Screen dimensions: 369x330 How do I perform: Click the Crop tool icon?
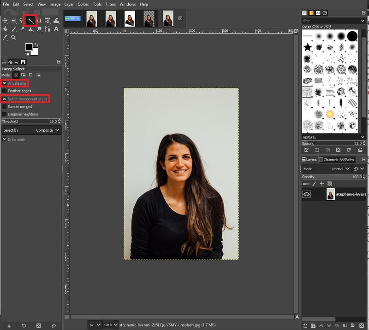click(x=39, y=21)
